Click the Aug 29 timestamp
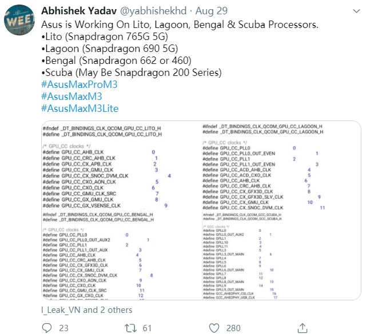The height and width of the screenshot is (334, 366). (212, 11)
